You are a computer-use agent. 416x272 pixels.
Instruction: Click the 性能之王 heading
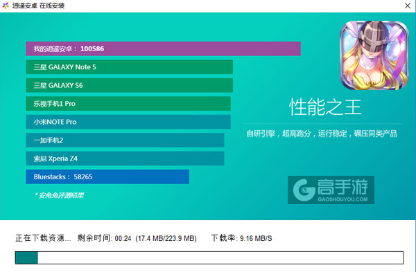[325, 107]
